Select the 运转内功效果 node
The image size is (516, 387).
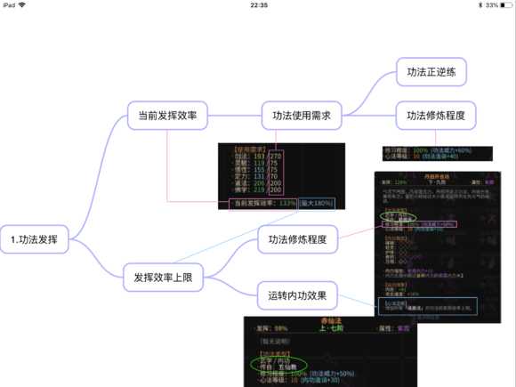[297, 295]
